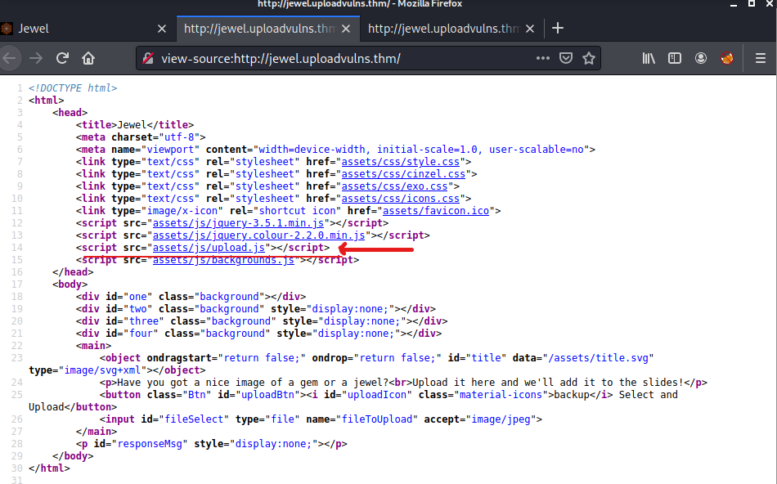The width and height of the screenshot is (777, 484).
Task: Open the Firefox hamburger menu
Action: pyautogui.click(x=761, y=59)
